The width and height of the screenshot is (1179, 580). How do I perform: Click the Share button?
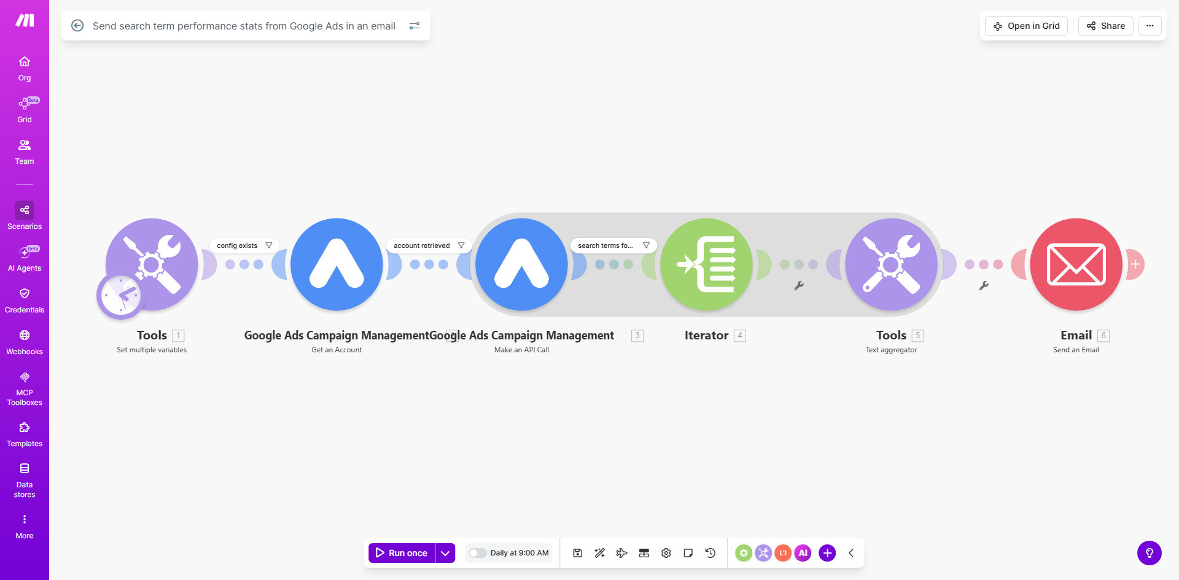tap(1105, 26)
